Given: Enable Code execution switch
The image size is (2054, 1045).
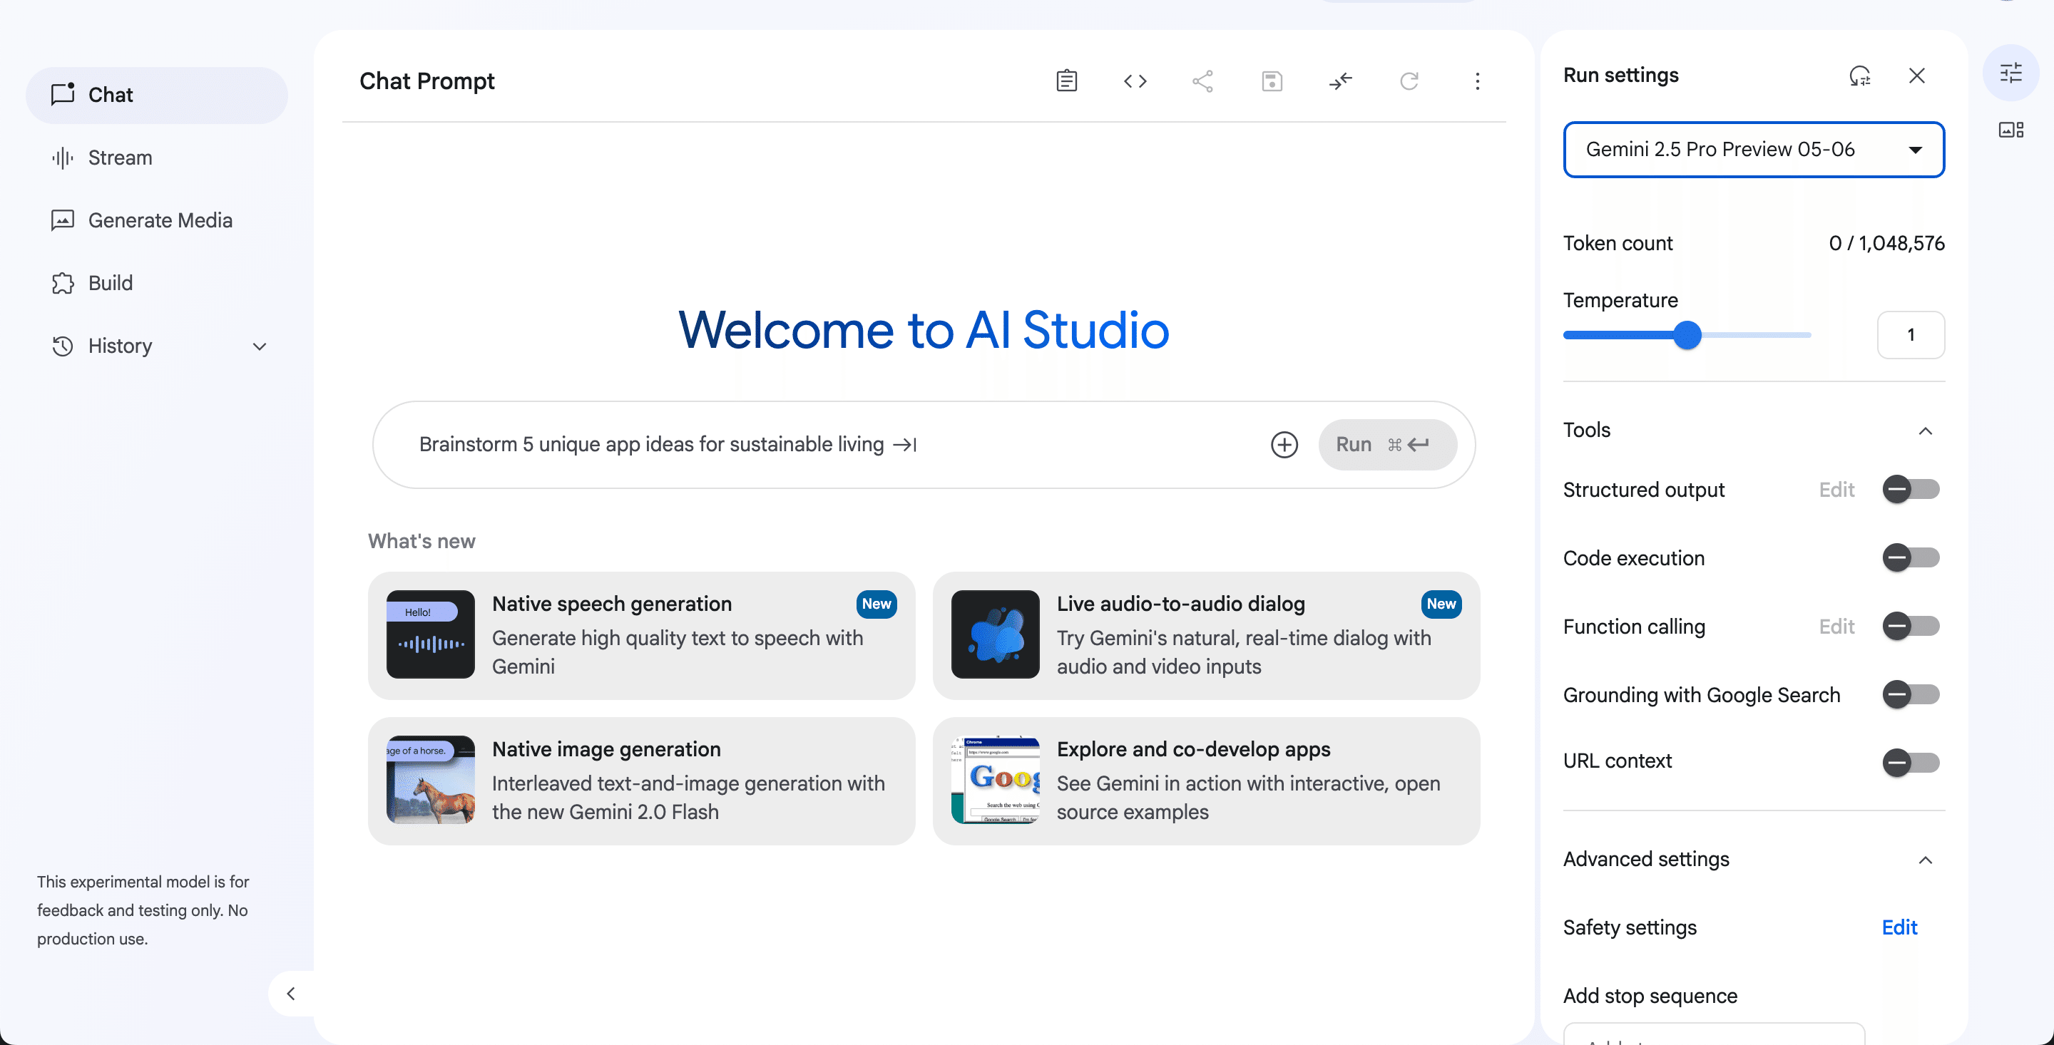Looking at the screenshot, I should pyautogui.click(x=1911, y=558).
